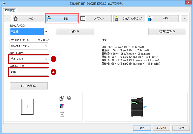This screenshot has height=134, width=193.
Task: Click the トレイ状況(T)... button
Action: point(29,86)
